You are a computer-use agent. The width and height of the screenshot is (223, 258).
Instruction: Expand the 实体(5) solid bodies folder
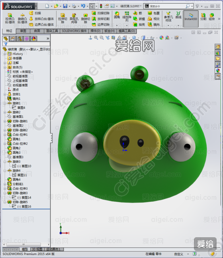pos(5,67)
